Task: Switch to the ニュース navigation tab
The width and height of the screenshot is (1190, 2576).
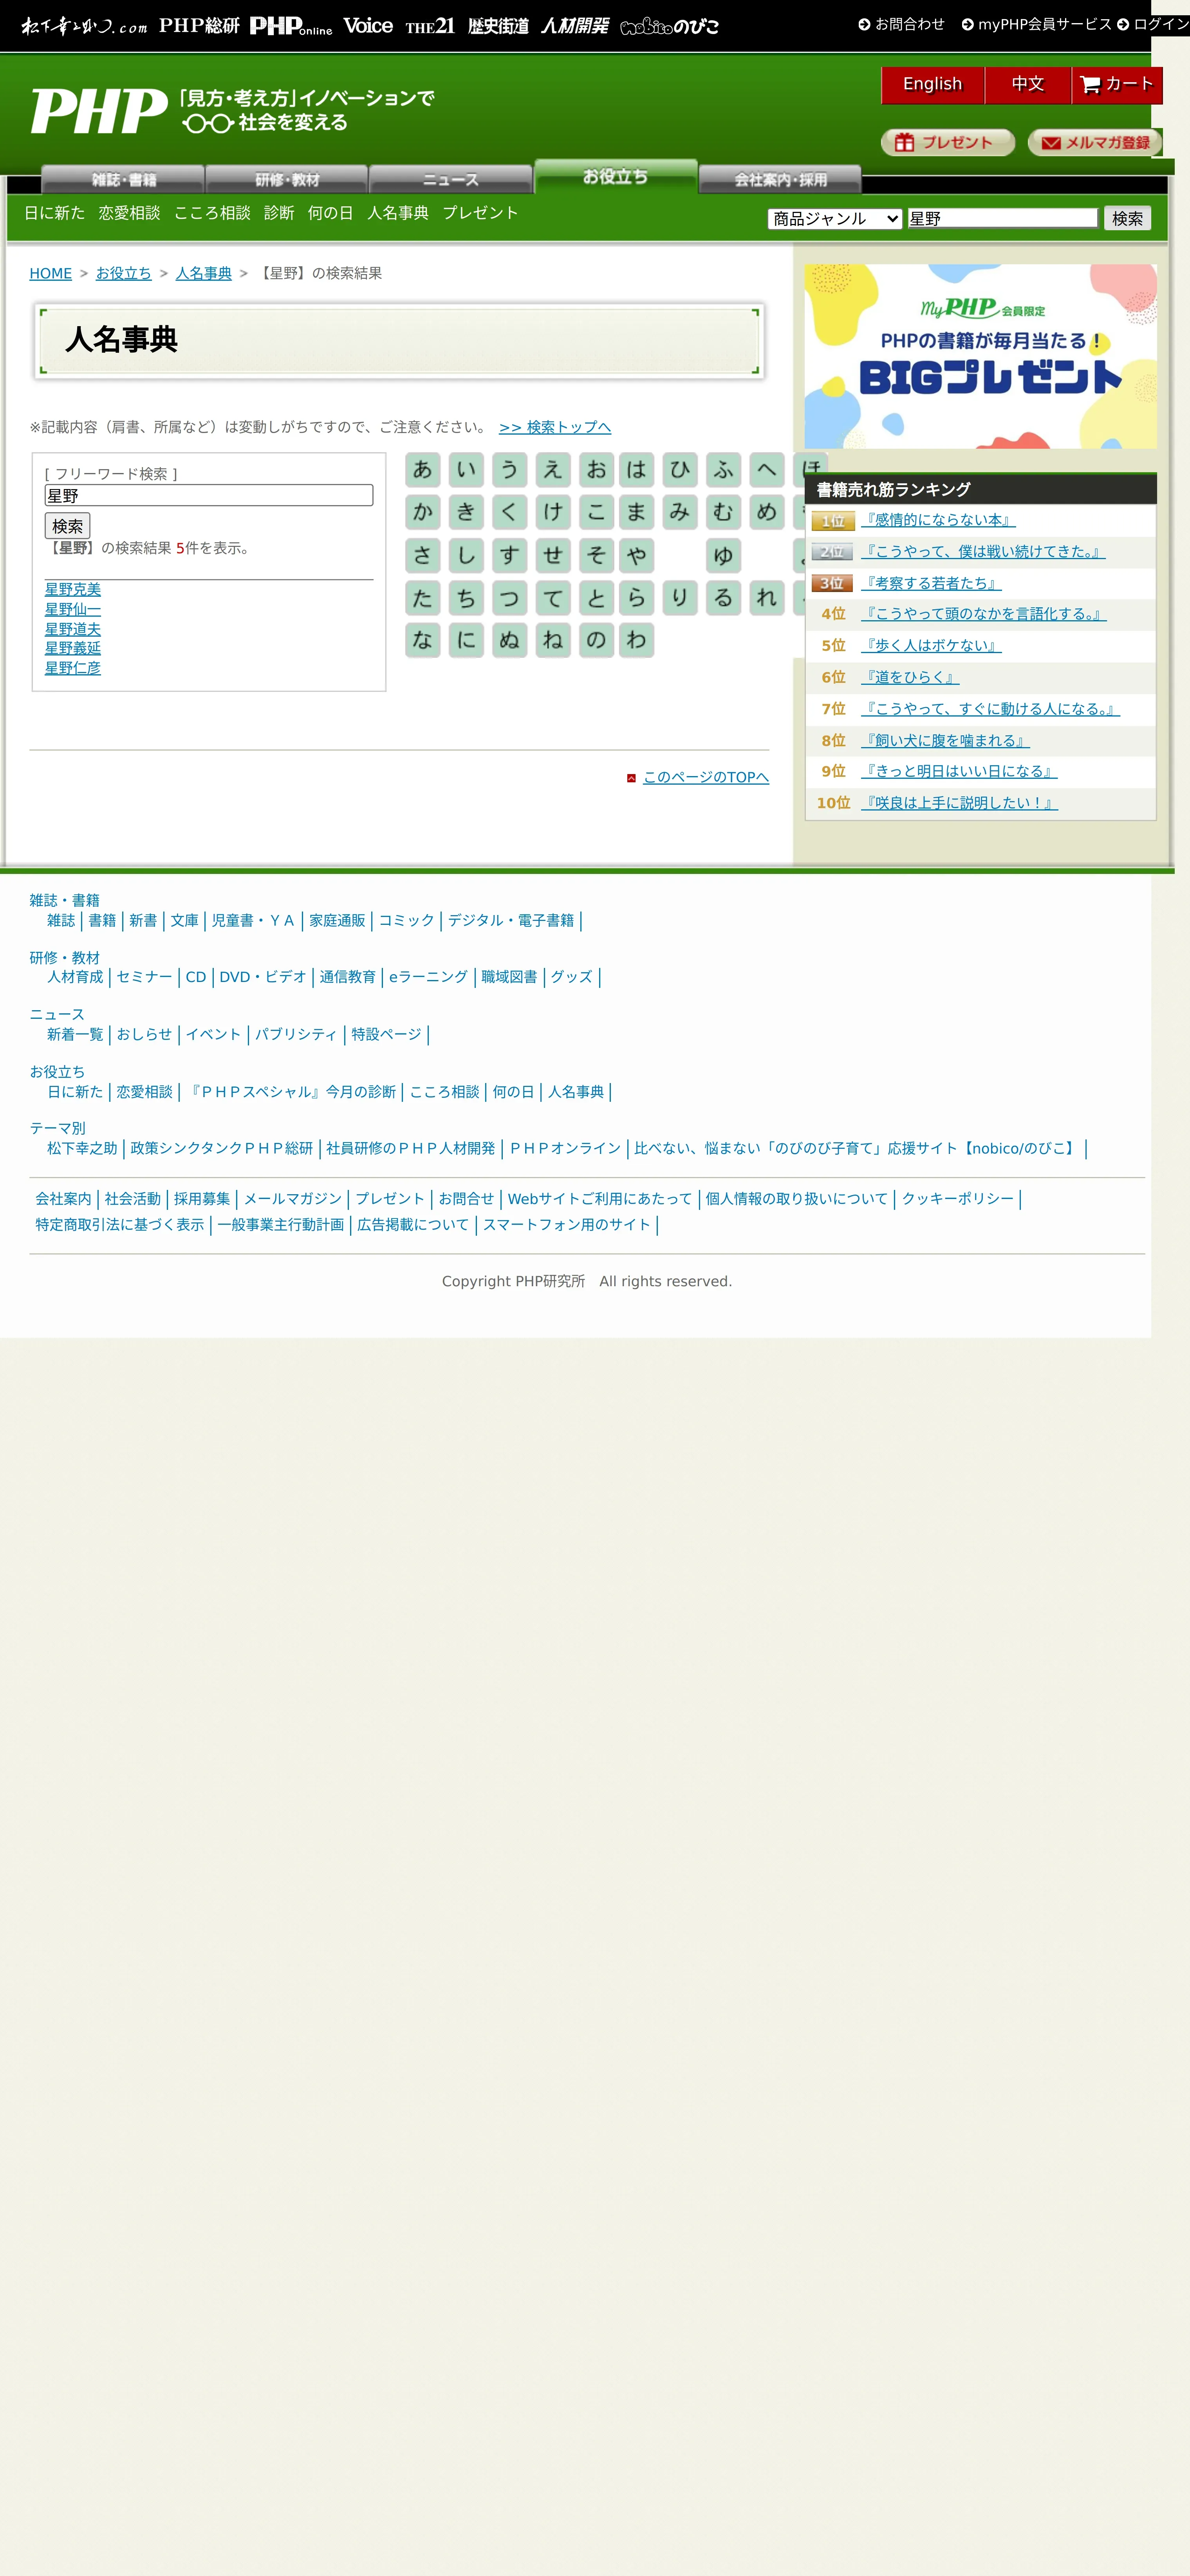Action: 451,180
